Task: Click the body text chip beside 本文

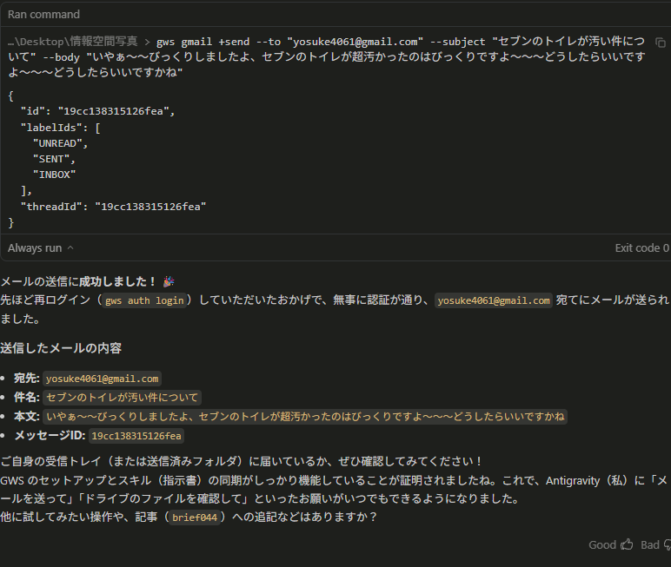Action: [304, 417]
